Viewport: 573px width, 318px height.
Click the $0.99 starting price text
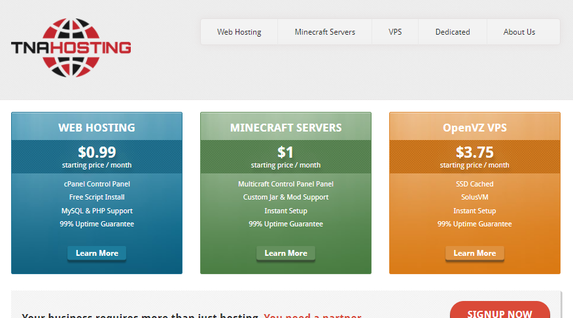(x=97, y=152)
